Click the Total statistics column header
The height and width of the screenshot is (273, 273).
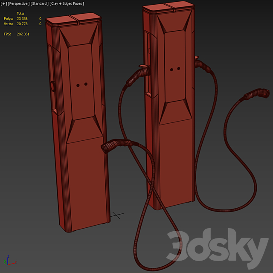pyautogui.click(x=21, y=13)
